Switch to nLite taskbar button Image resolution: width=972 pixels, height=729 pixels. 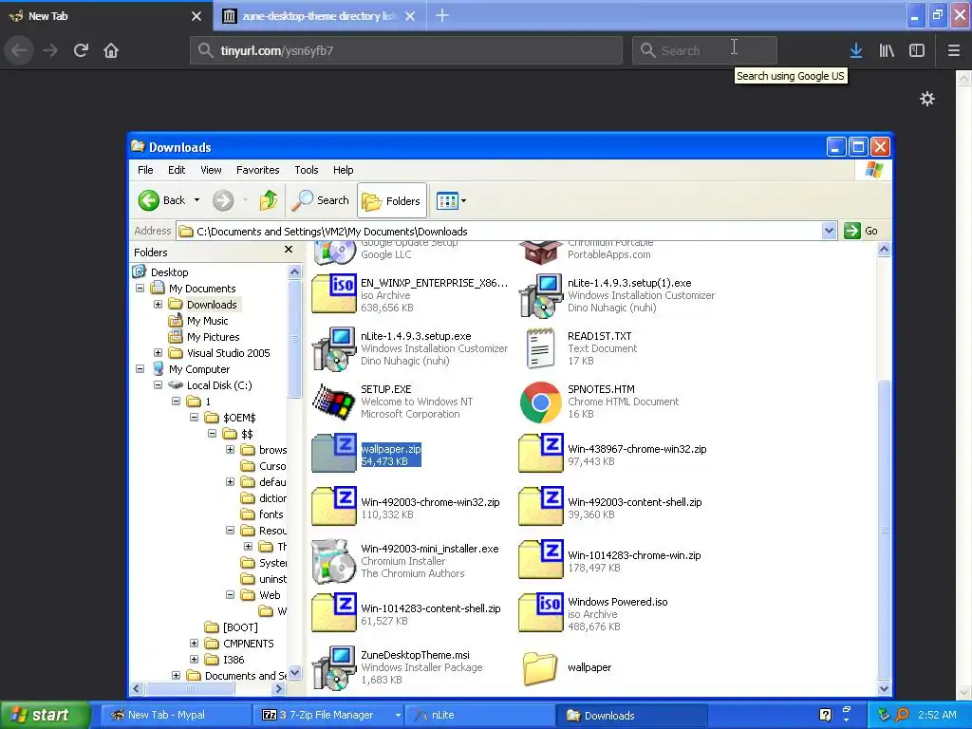(x=479, y=715)
